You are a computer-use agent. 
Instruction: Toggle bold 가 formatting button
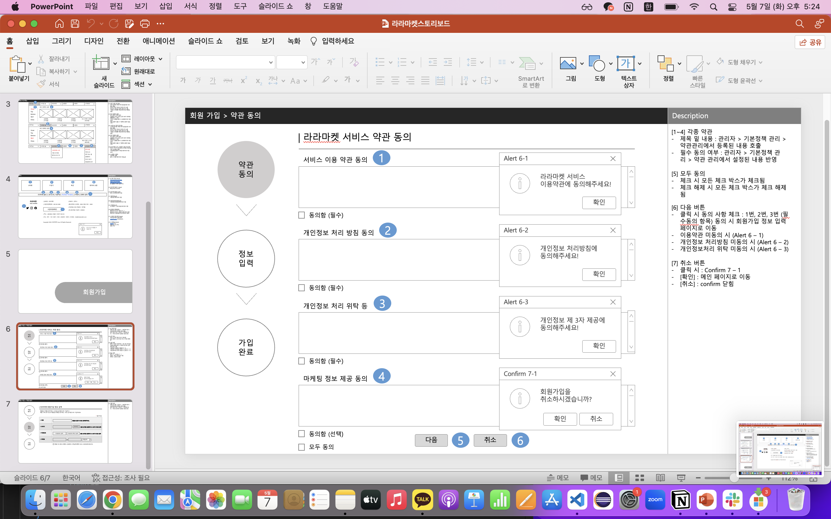183,80
